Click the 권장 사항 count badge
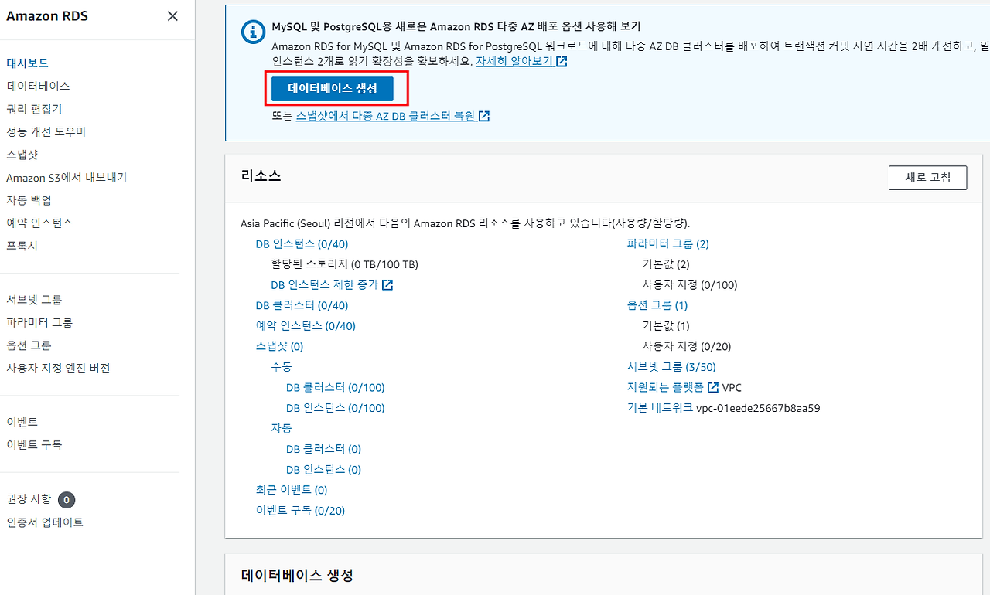Viewport: 990px width, 595px height. click(67, 499)
